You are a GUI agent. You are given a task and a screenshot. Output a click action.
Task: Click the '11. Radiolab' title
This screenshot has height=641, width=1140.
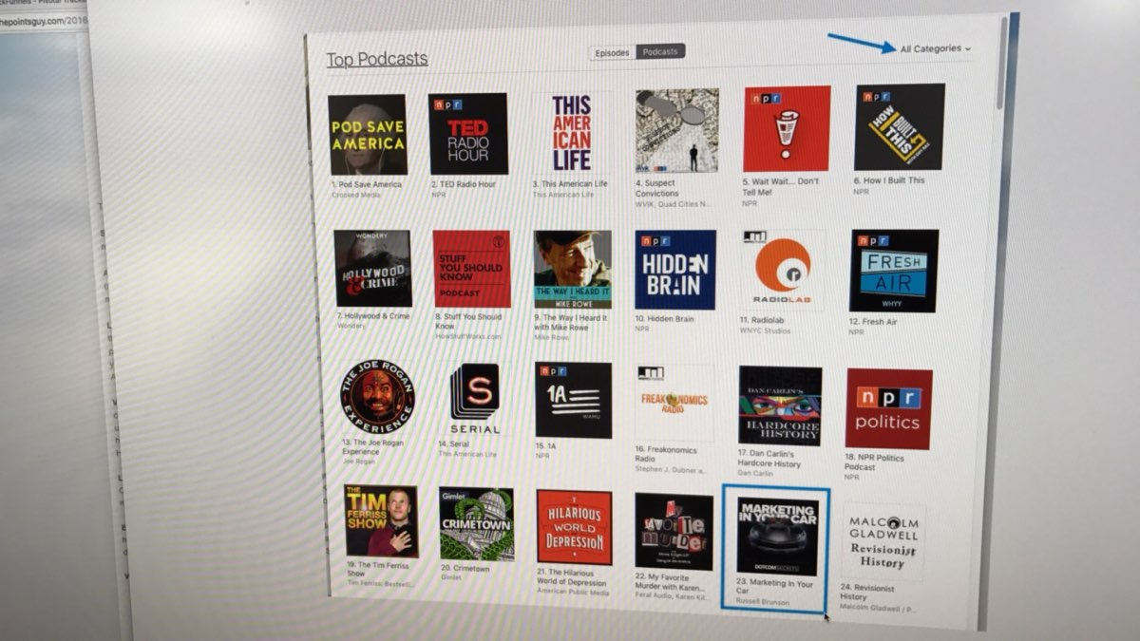coord(762,320)
